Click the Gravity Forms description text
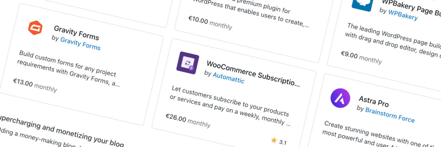Viewport: 441px width, 147px height. pyautogui.click(x=69, y=69)
